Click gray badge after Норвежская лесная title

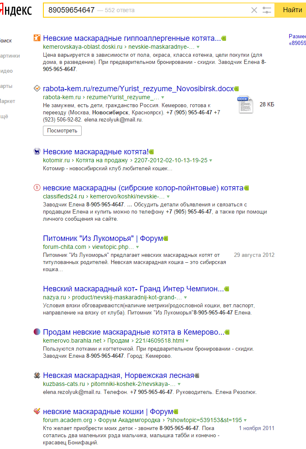(x=197, y=375)
